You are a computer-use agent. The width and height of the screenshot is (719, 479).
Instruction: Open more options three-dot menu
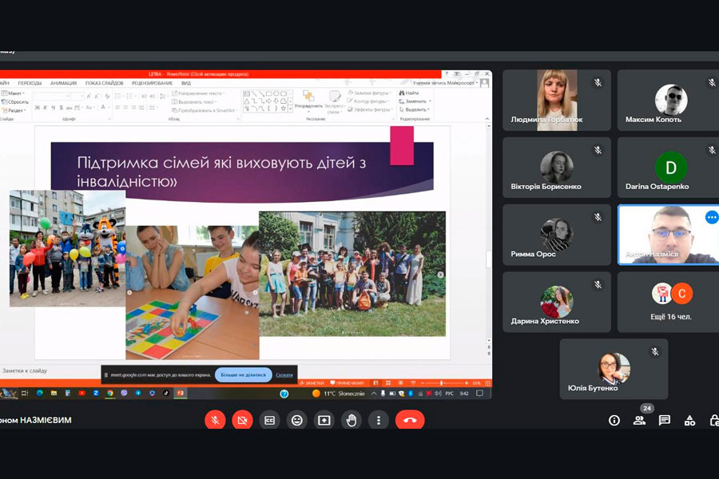[379, 420]
